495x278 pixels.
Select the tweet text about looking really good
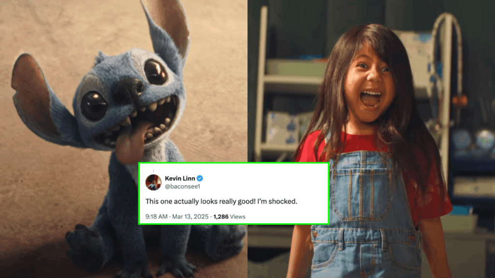point(221,201)
